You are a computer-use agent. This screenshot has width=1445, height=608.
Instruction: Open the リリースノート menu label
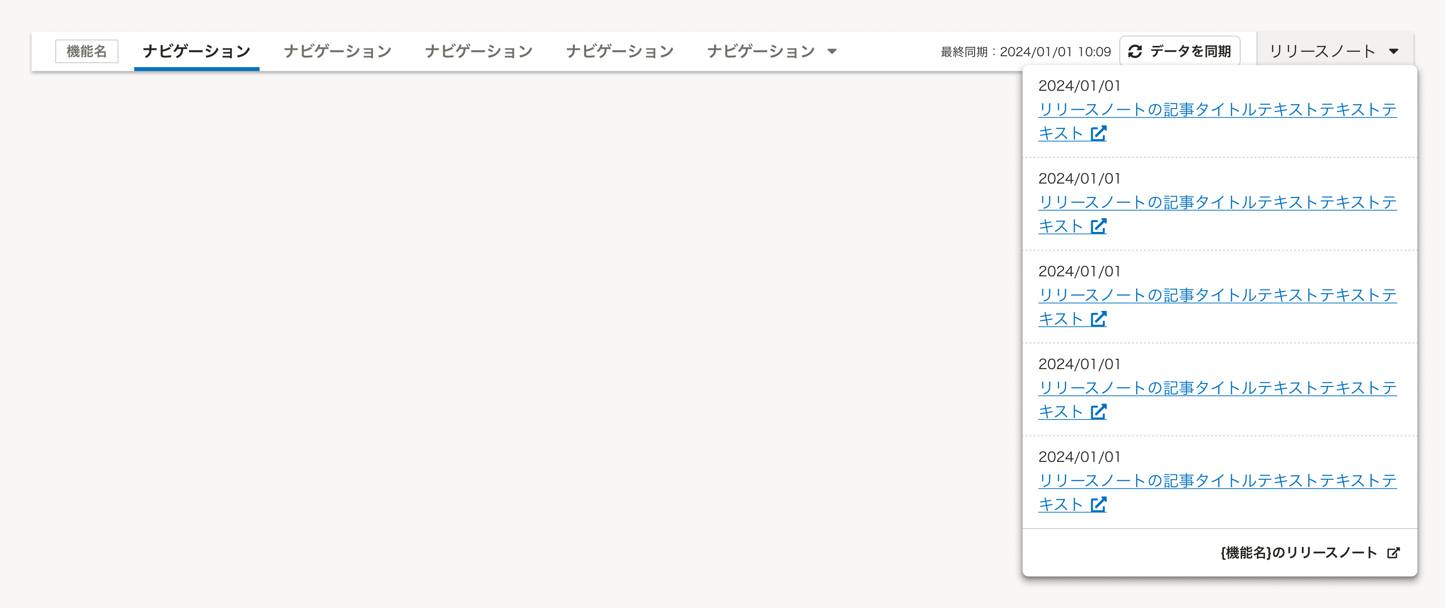(x=1322, y=52)
